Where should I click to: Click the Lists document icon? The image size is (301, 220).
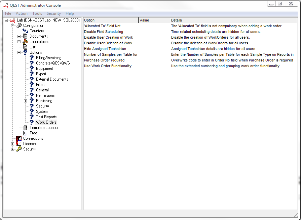click(25, 47)
